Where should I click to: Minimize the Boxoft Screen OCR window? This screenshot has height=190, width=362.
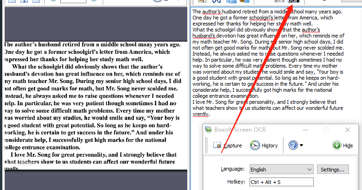[x=305, y=130]
